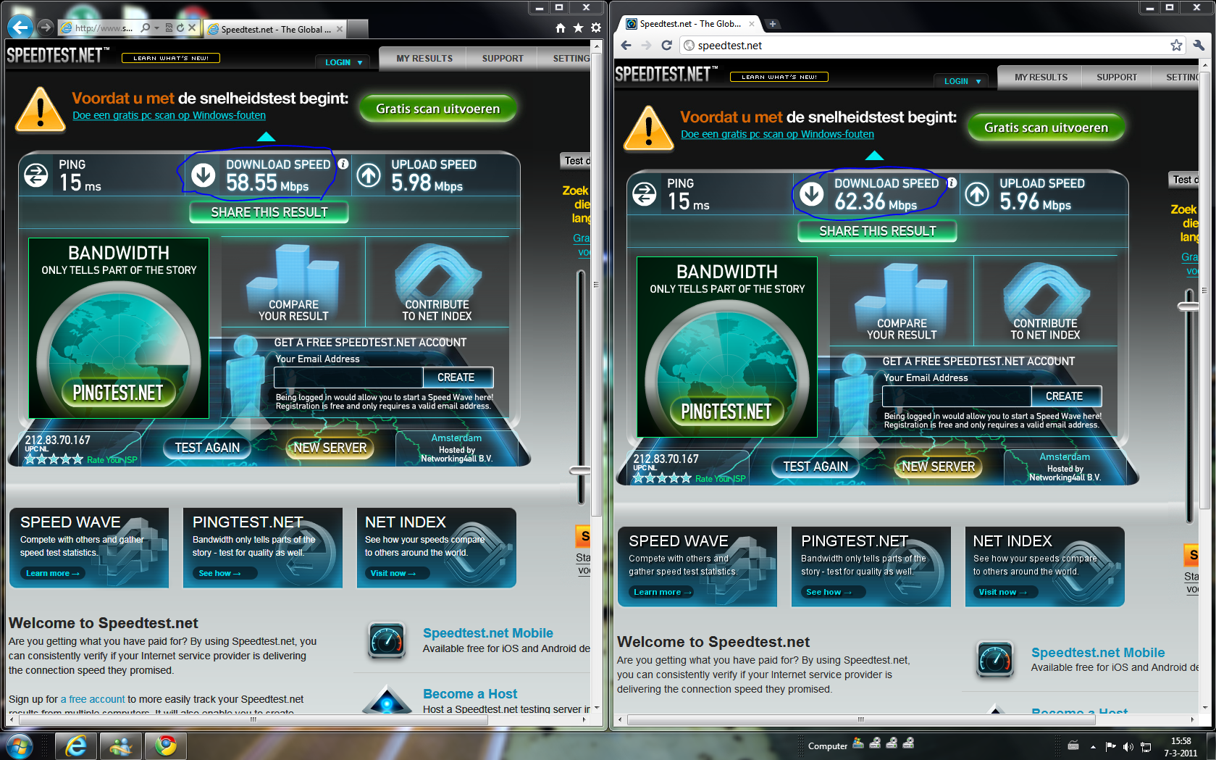Click the volume speaker icon in system tray
Screen dimensions: 1216x760
(1128, 746)
